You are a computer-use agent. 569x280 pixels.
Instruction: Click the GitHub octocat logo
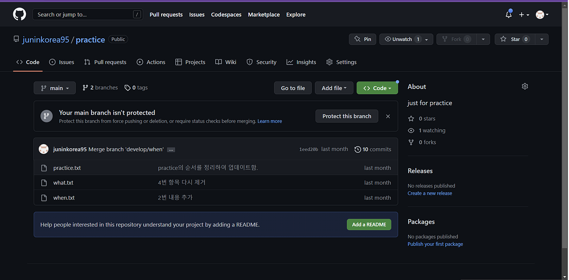point(19,15)
